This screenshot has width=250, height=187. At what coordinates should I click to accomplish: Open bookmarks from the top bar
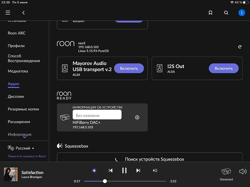click(211, 13)
